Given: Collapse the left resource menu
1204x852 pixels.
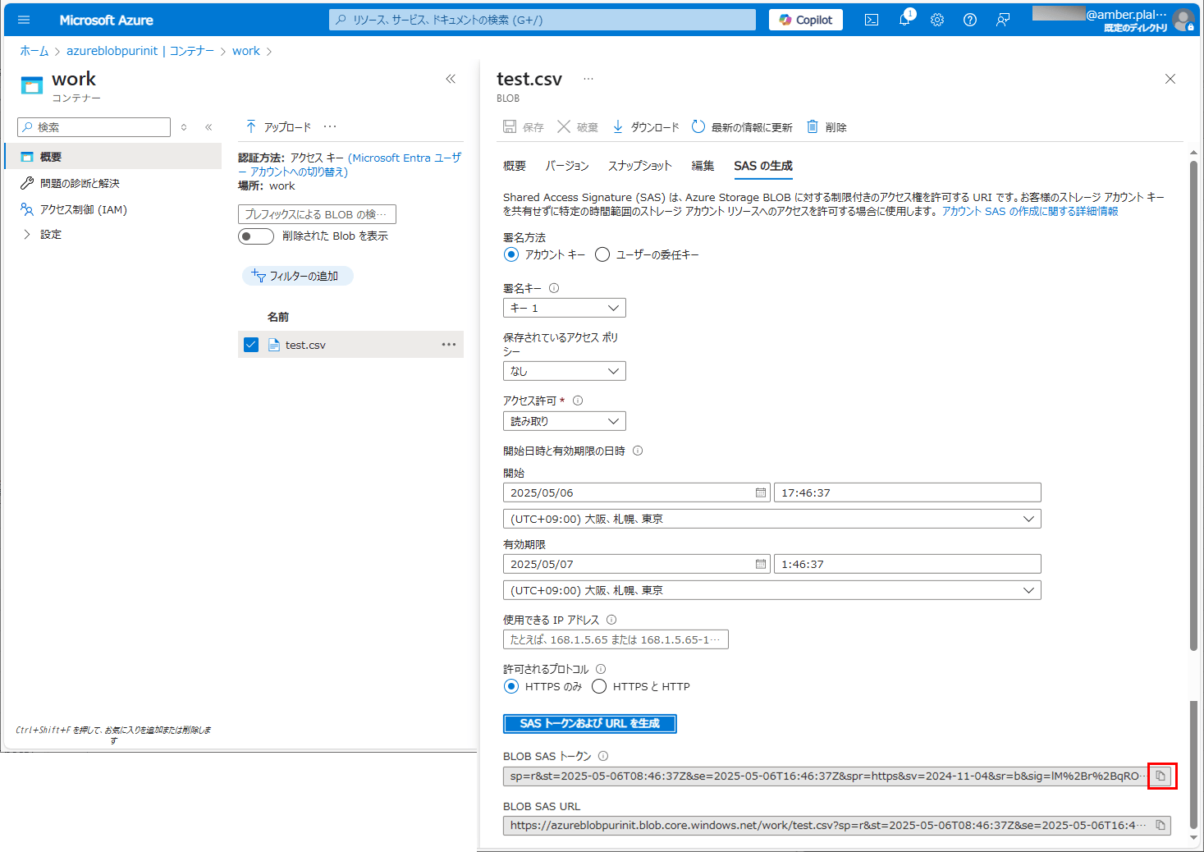Looking at the screenshot, I should 208,127.
